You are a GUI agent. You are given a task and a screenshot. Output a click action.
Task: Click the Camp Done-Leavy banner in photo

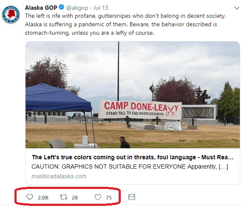[140, 109]
